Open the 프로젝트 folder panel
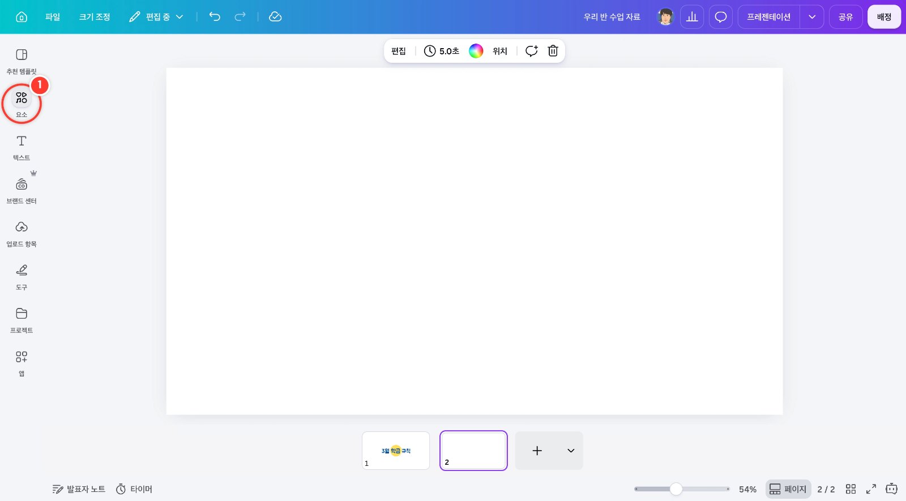Screen dimensions: 906x501 pyautogui.click(x=22, y=320)
